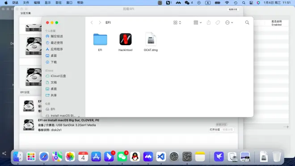
Task: Open Launchpad from the Dock
Action: click(31, 157)
